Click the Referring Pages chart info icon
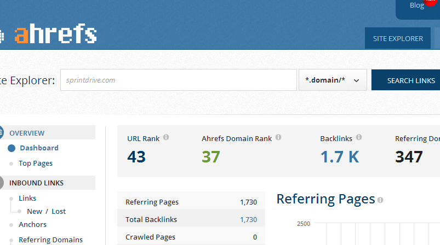 point(380,200)
